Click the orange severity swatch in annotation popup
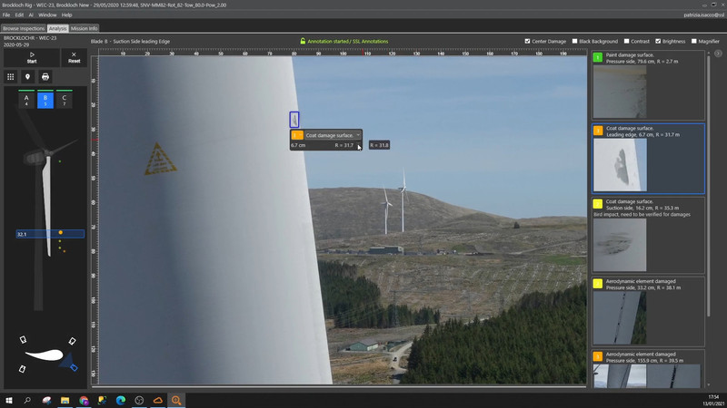This screenshot has width=727, height=408. click(296, 135)
